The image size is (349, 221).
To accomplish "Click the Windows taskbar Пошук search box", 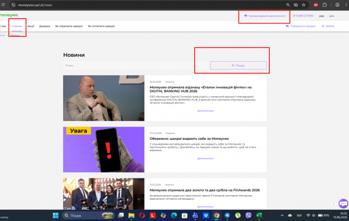I will (88, 216).
